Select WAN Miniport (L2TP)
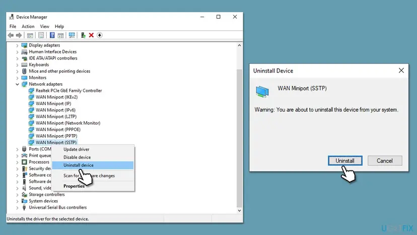417x235 pixels. pos(56,116)
